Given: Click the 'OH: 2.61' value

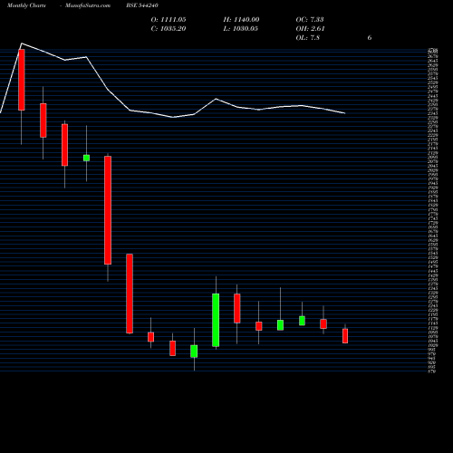Looking at the screenshot, I should pyautogui.click(x=310, y=29).
